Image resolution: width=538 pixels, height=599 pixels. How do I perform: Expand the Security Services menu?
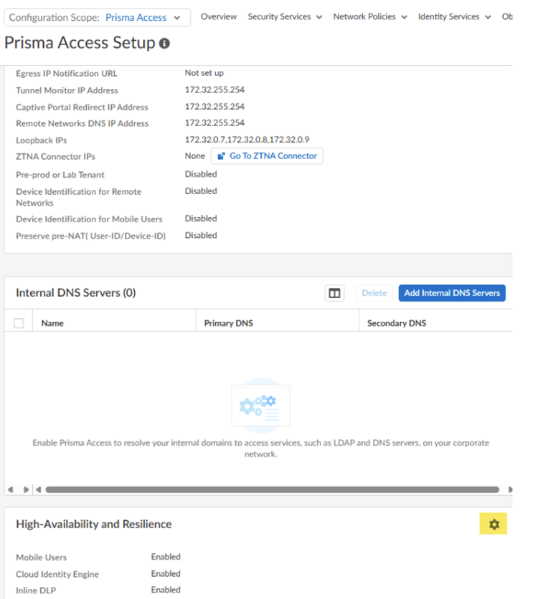click(285, 16)
